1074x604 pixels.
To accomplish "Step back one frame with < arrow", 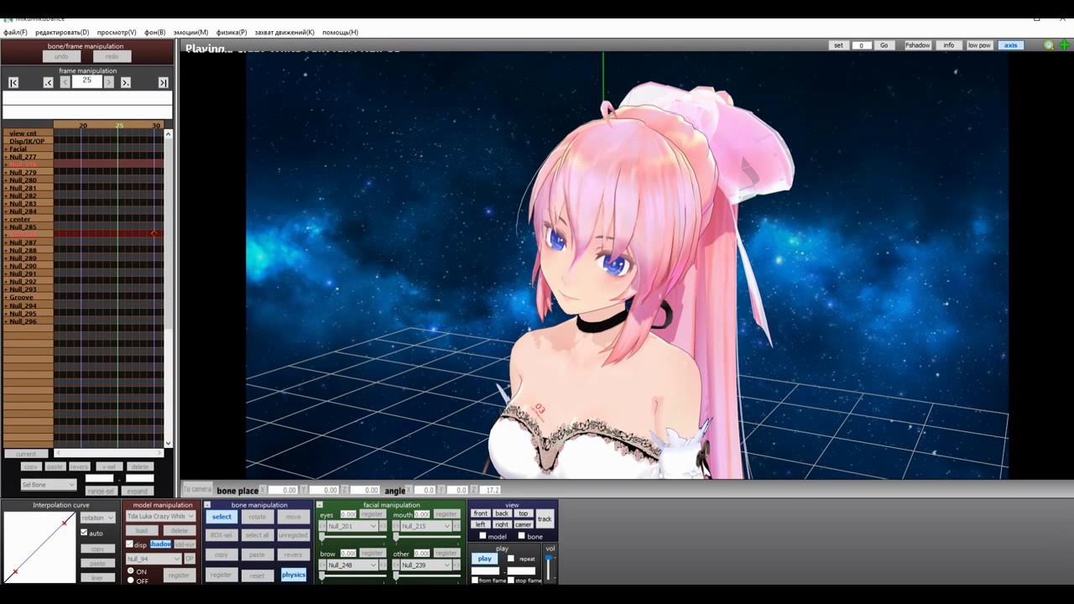I will pos(65,82).
